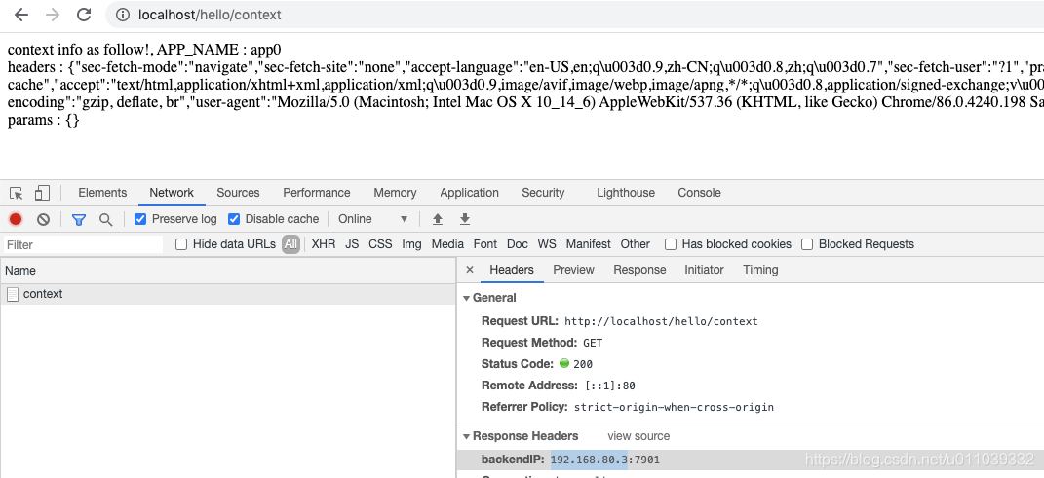Import HAR file with upload arrow

coord(438,219)
